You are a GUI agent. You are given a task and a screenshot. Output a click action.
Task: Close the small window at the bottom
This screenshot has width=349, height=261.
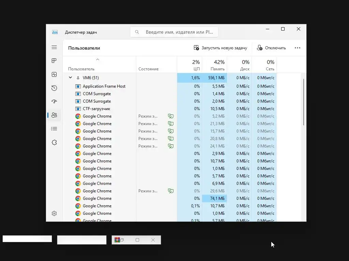pyautogui.click(x=153, y=240)
